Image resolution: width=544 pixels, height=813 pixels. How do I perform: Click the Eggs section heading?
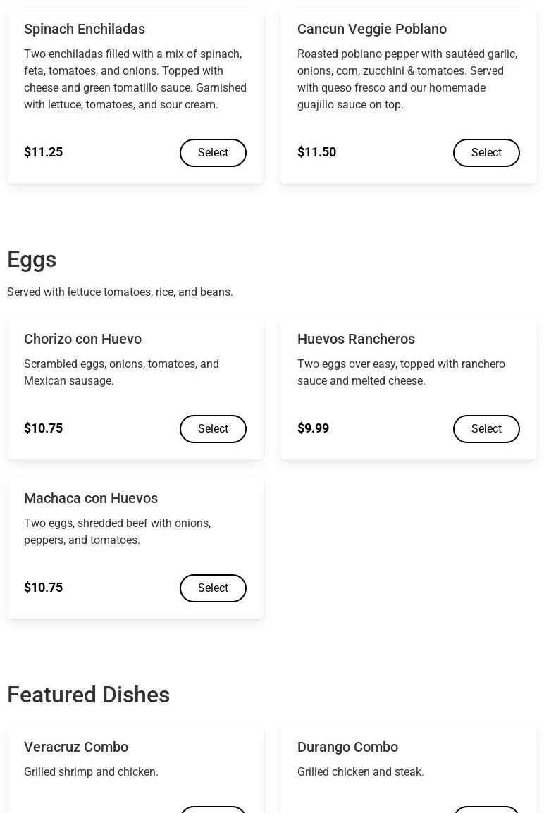32,260
